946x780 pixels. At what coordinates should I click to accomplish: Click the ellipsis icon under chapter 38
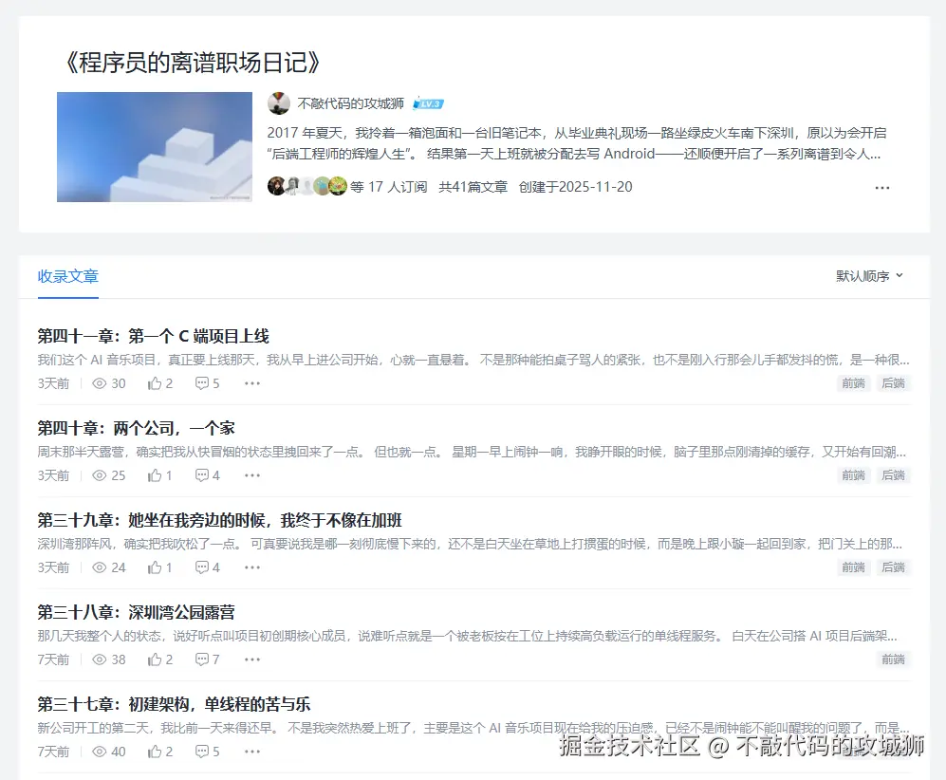click(251, 659)
